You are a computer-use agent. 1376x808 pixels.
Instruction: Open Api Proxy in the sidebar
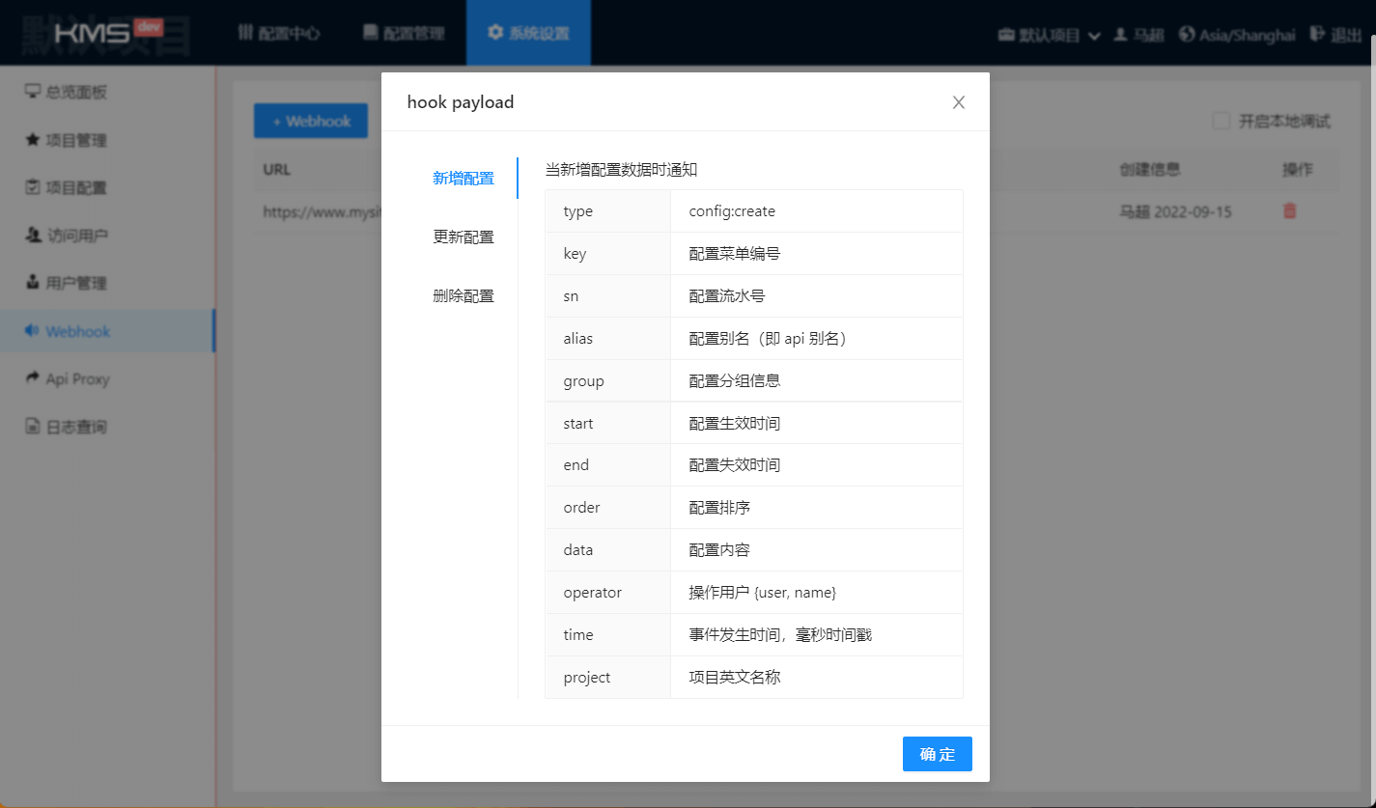click(77, 379)
